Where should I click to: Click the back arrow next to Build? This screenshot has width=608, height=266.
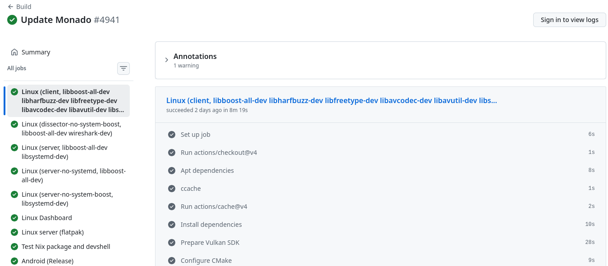pos(10,7)
